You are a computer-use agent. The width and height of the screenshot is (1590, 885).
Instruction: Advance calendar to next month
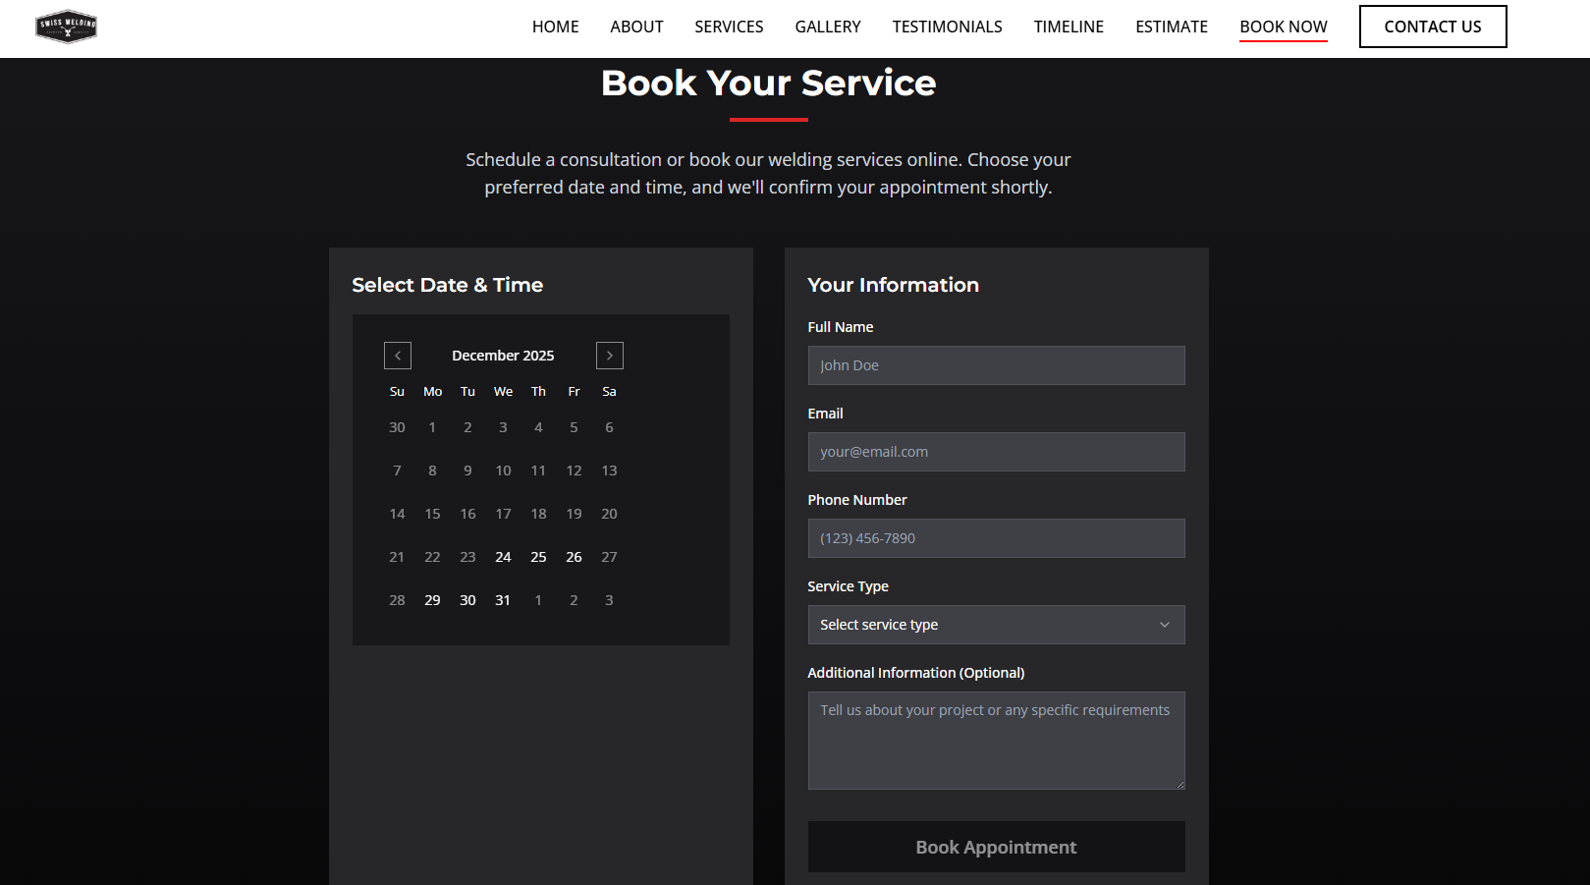610,356
